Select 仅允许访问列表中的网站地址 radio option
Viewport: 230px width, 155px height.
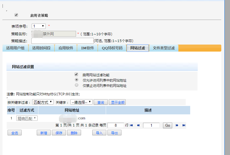coord(77,80)
